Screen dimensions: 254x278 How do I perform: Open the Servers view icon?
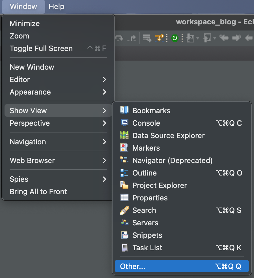pyautogui.click(x=124, y=222)
